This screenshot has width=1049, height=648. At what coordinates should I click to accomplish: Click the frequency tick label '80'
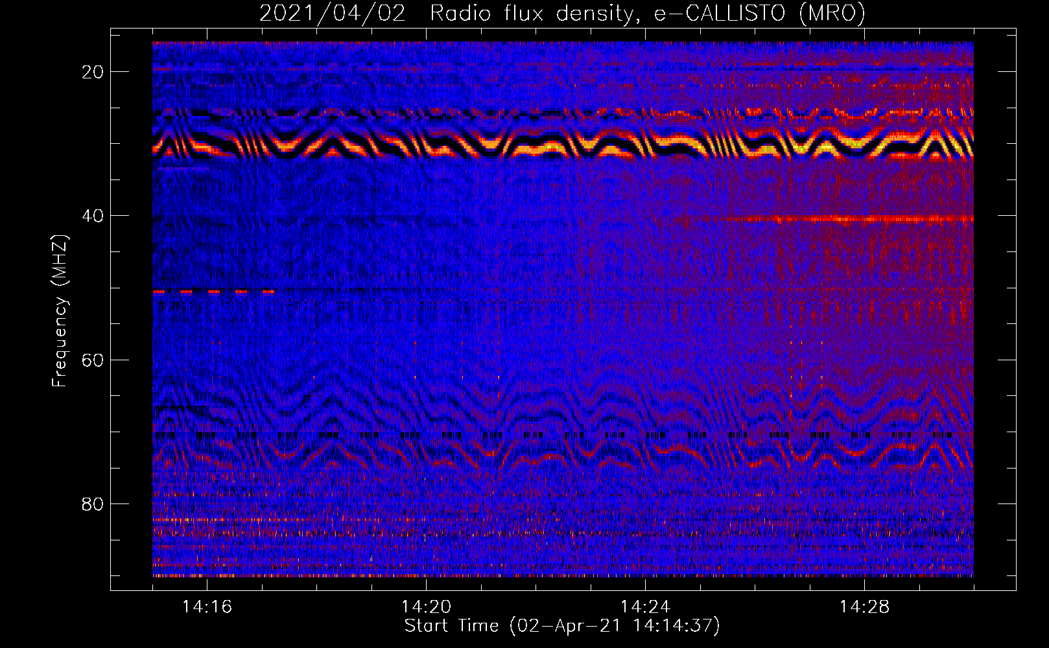pyautogui.click(x=93, y=503)
